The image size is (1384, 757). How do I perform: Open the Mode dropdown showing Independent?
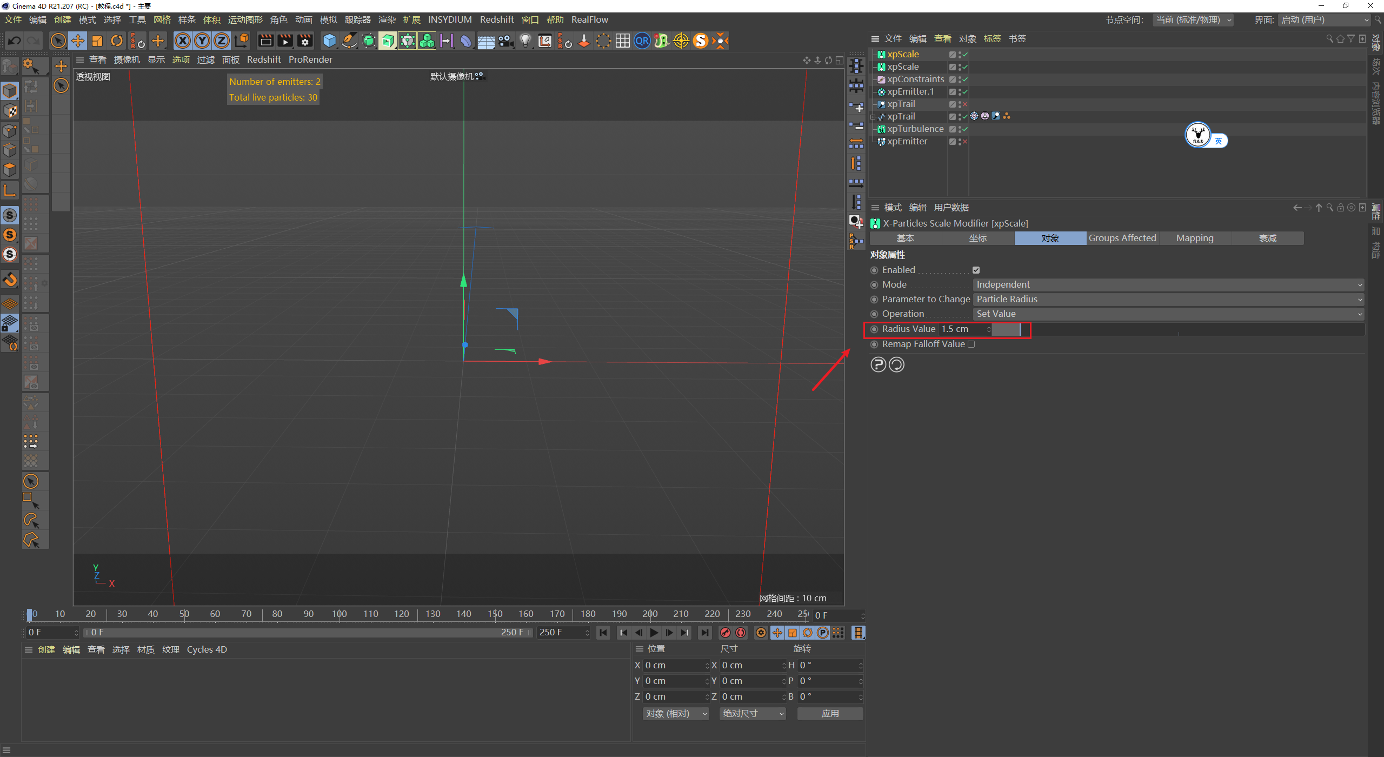tap(1168, 284)
